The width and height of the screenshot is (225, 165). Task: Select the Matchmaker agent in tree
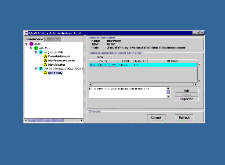[x=57, y=64]
